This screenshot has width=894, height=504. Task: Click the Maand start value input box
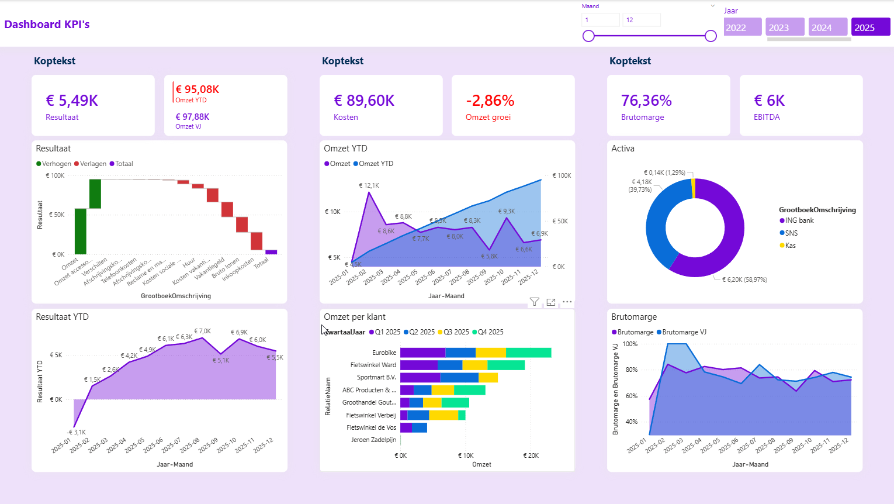[x=601, y=20]
